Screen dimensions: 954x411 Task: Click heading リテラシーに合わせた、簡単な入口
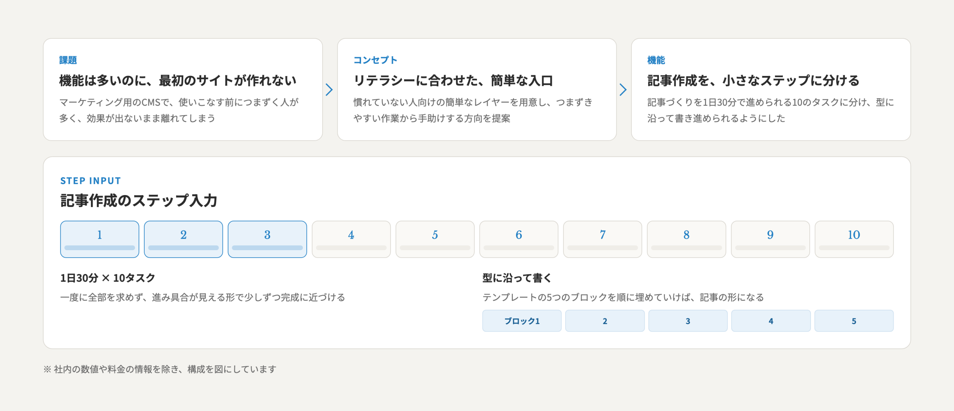[x=453, y=80]
